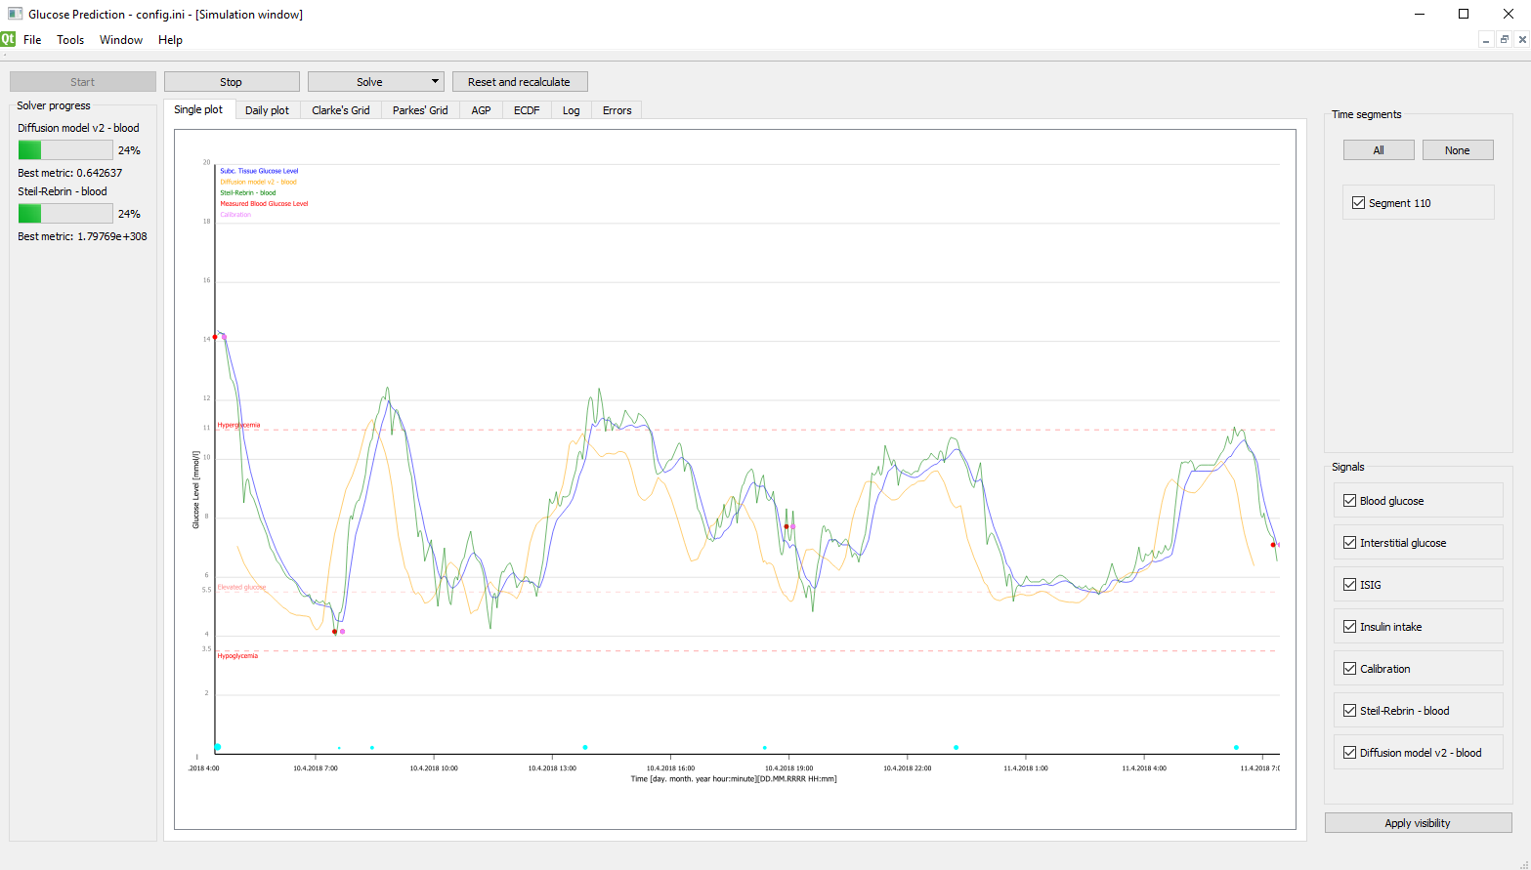This screenshot has width=1531, height=870.
Task: Click the Diffusion model v2 progress bar
Action: [65, 150]
